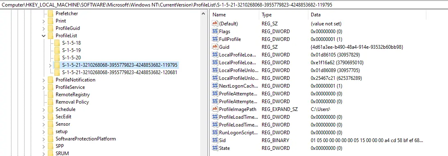Select the Sensor key label

click(x=63, y=124)
